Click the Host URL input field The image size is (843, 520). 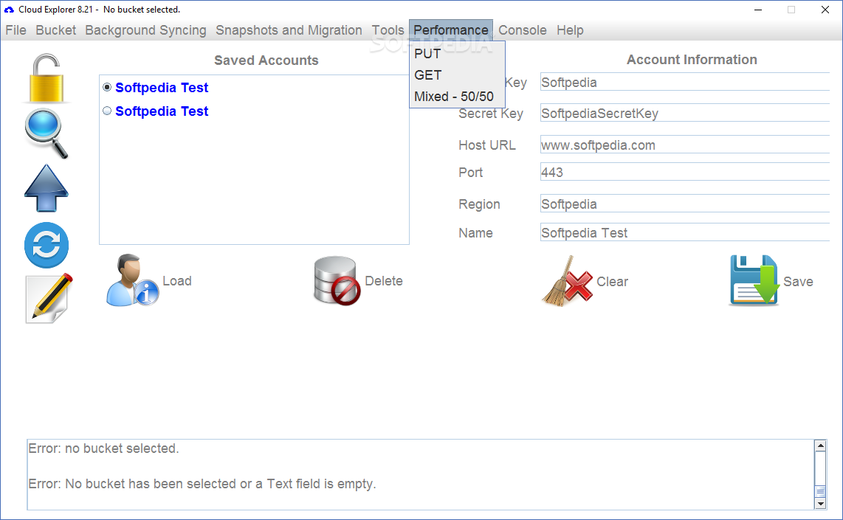click(x=685, y=145)
